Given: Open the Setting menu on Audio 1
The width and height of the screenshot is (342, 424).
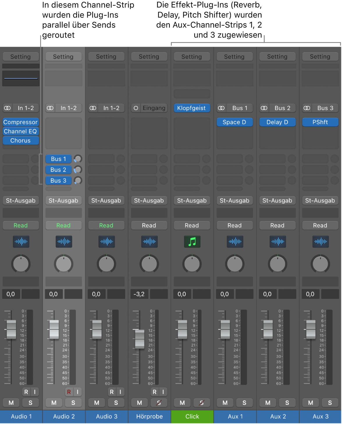Looking at the screenshot, I should [21, 57].
